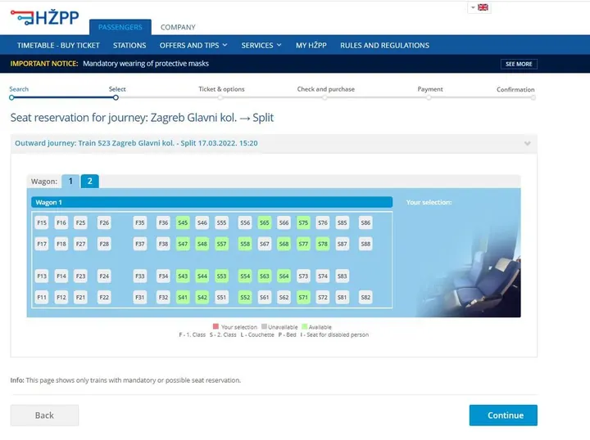Click unavailable seat F15
Screen dimensions: 590x440
coord(42,222)
